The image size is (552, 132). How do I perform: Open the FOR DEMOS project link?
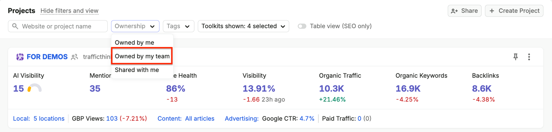47,57
